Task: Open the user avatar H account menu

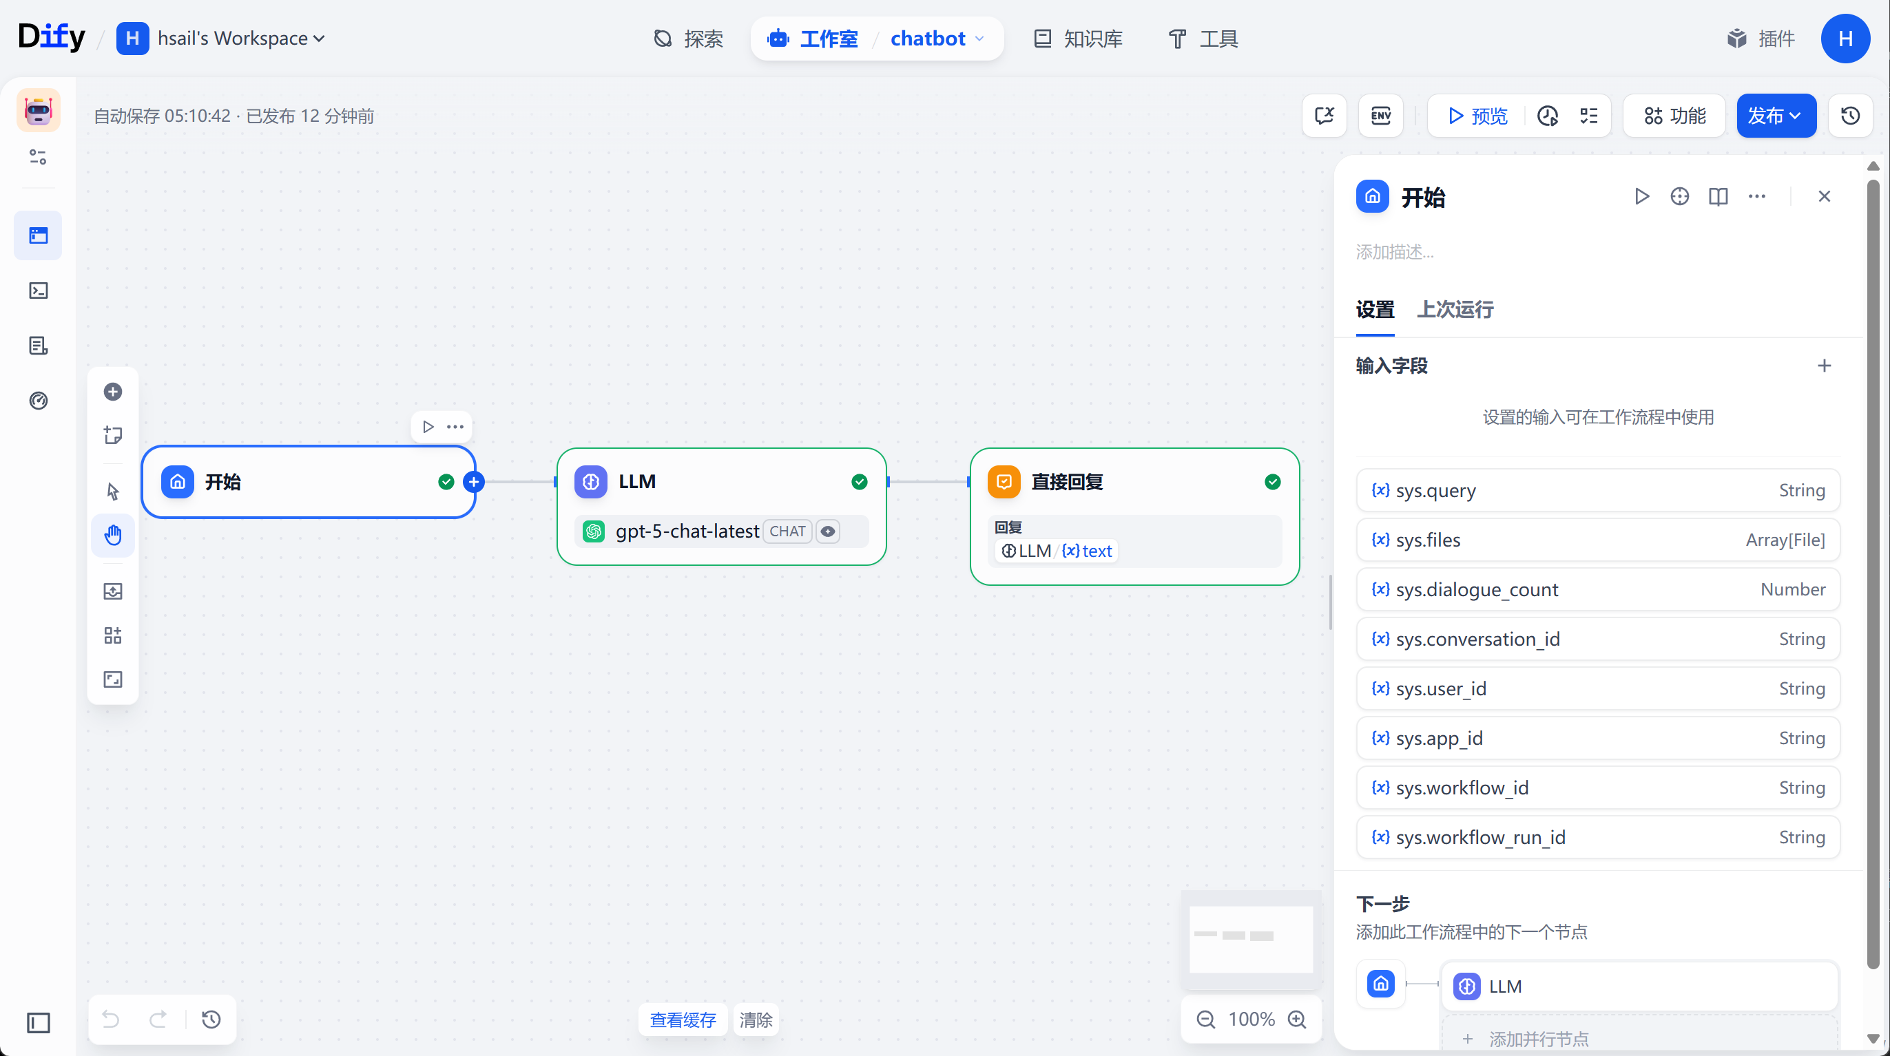Action: pyautogui.click(x=1845, y=38)
